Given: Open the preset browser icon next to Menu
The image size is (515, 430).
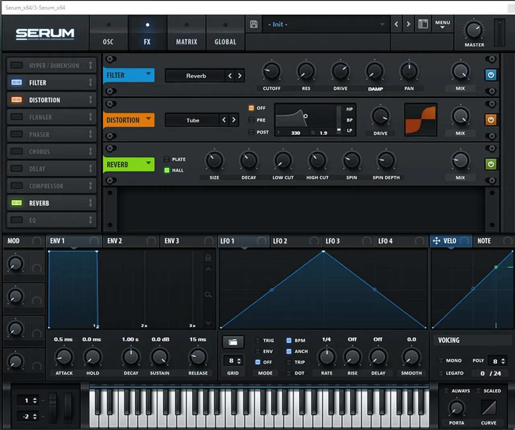Looking at the screenshot, I should [423, 24].
